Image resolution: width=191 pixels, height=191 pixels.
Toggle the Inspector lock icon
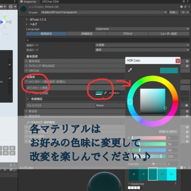coord(183,2)
